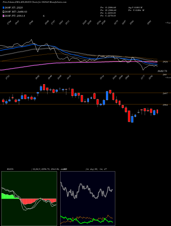Click the lone '6' beside DOW PT
The height and width of the screenshot is (226, 171).
[x=44, y=16]
